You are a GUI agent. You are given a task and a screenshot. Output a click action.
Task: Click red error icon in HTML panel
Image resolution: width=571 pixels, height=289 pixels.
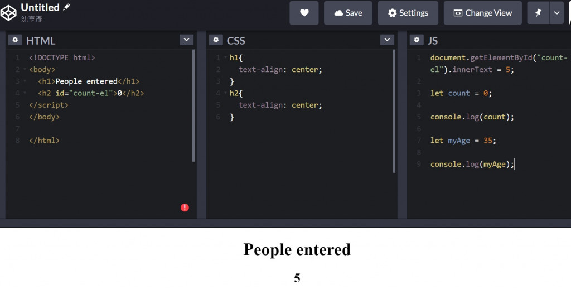[185, 208]
